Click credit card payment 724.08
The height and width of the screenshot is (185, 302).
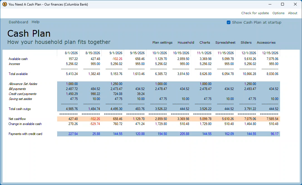click(x=118, y=94)
